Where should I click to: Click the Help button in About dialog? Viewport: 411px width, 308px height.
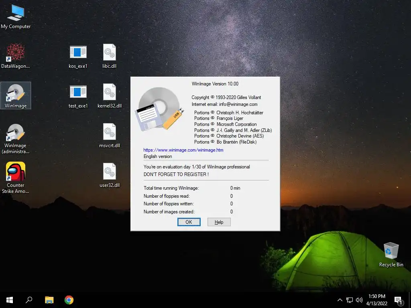[219, 222]
